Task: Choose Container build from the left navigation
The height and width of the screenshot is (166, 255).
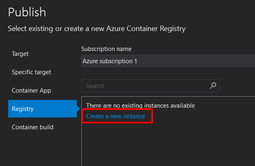Action: (x=33, y=127)
